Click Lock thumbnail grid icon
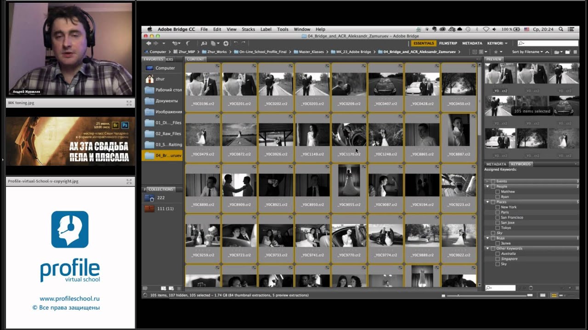 click(543, 296)
